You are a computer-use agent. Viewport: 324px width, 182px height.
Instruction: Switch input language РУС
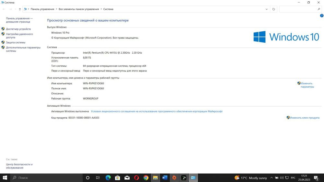click(x=293, y=178)
